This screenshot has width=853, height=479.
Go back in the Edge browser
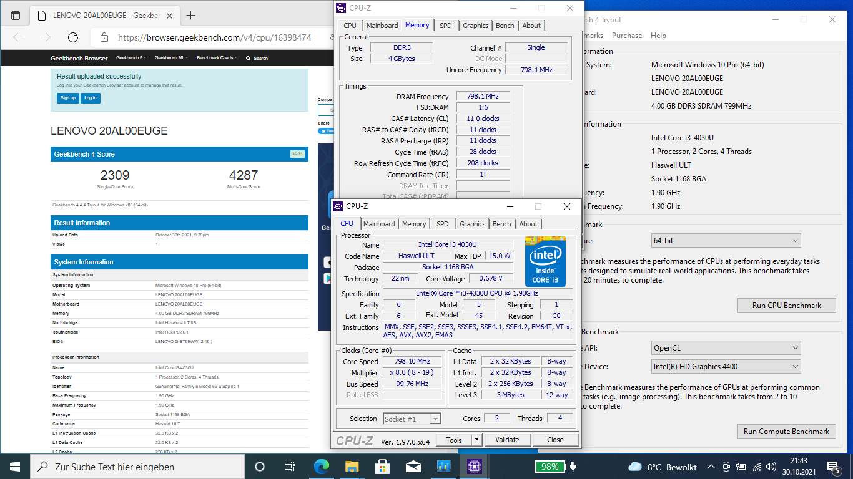click(x=18, y=37)
